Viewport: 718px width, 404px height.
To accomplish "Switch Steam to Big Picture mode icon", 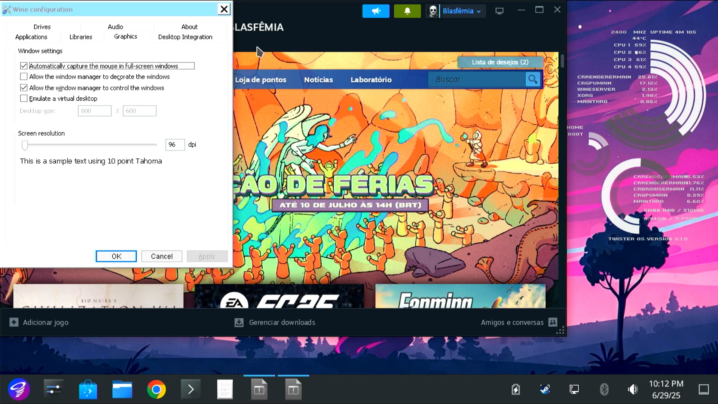I will tap(499, 11).
